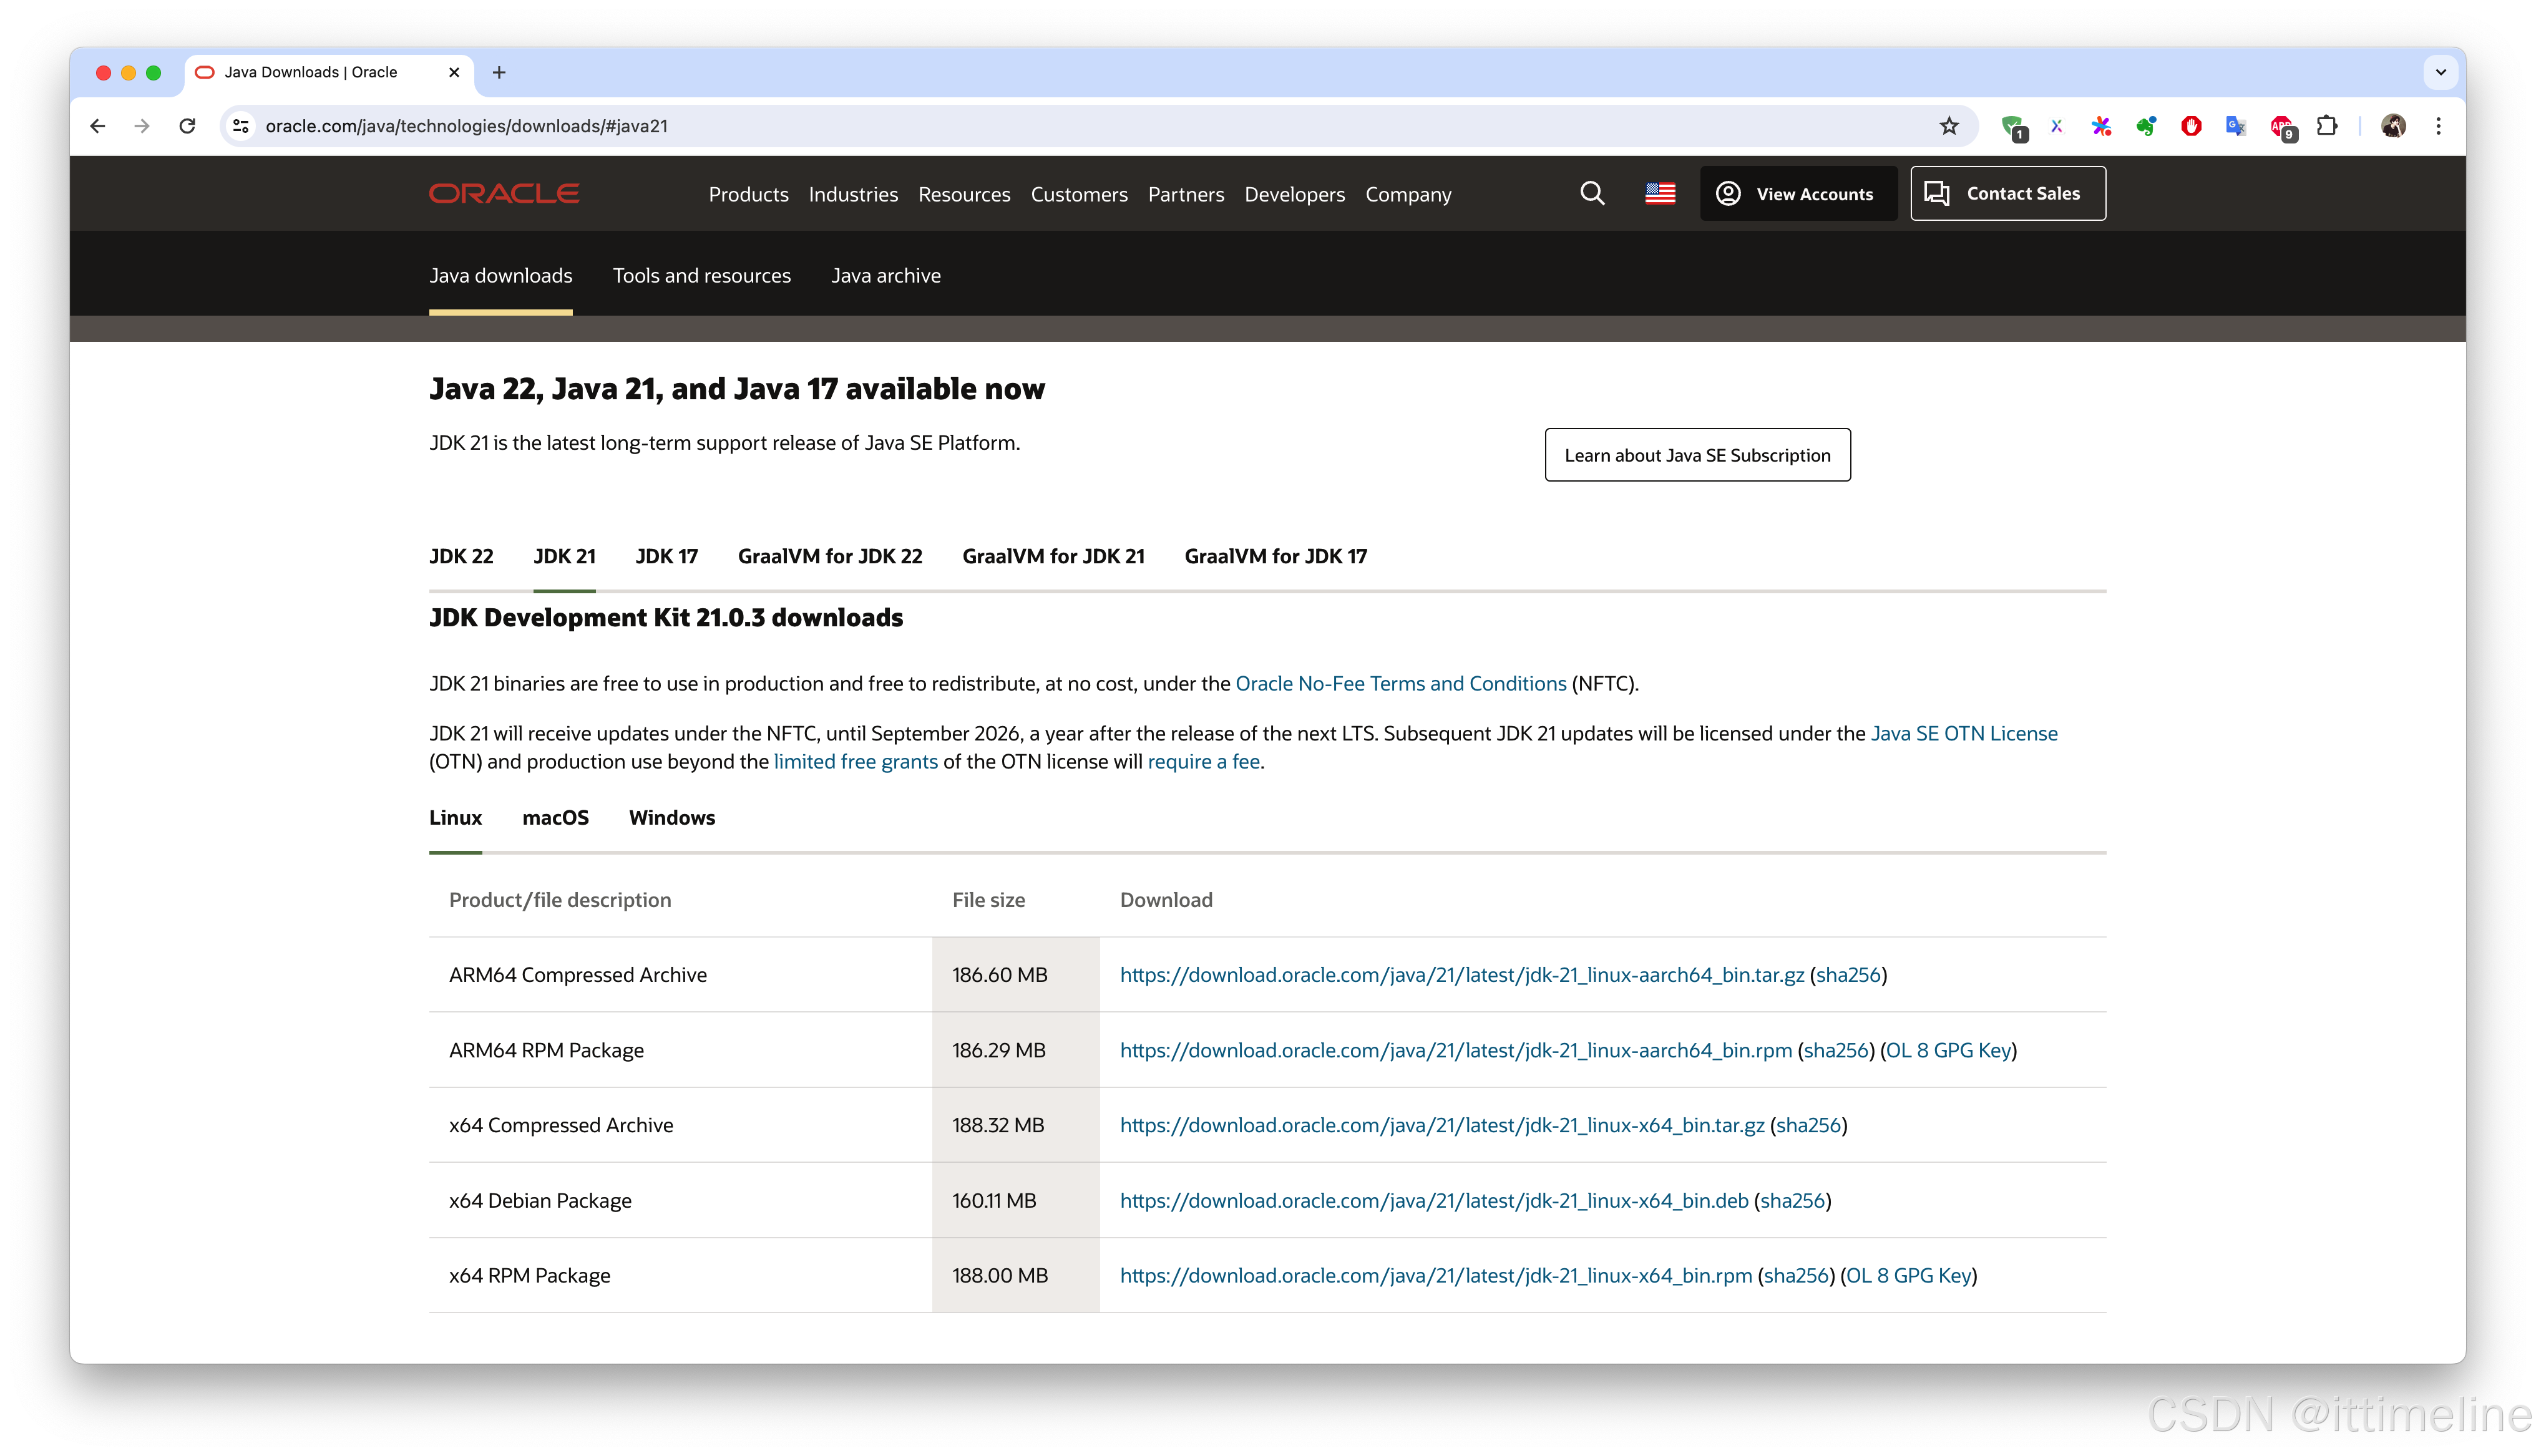This screenshot has width=2536, height=1456.
Task: Click the Oracle search magnifier icon
Action: click(1592, 193)
